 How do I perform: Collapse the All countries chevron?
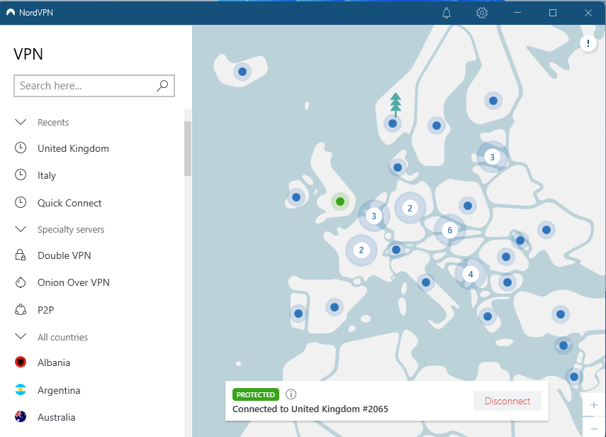(21, 336)
